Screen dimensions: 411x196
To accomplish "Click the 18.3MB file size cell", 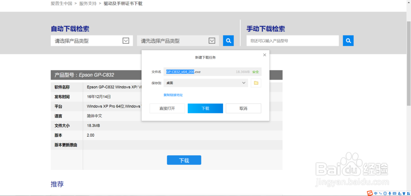I will pyautogui.click(x=93, y=126).
